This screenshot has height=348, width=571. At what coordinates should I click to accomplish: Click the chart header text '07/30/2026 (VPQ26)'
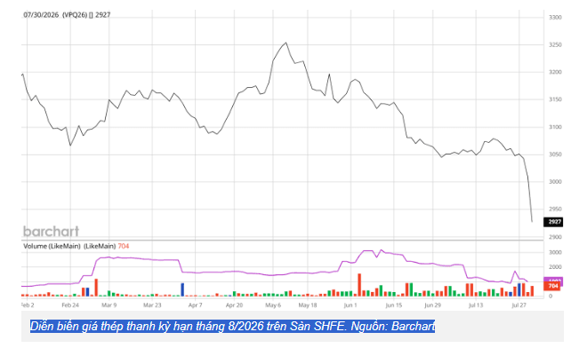[x=55, y=15]
